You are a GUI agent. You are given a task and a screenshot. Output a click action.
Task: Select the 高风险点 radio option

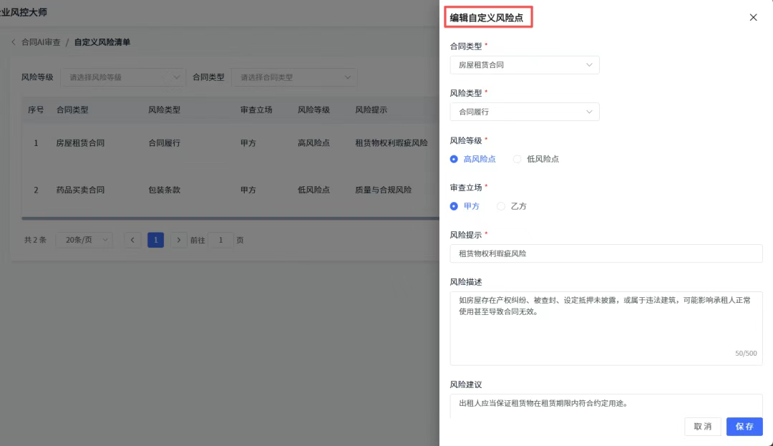pos(454,159)
